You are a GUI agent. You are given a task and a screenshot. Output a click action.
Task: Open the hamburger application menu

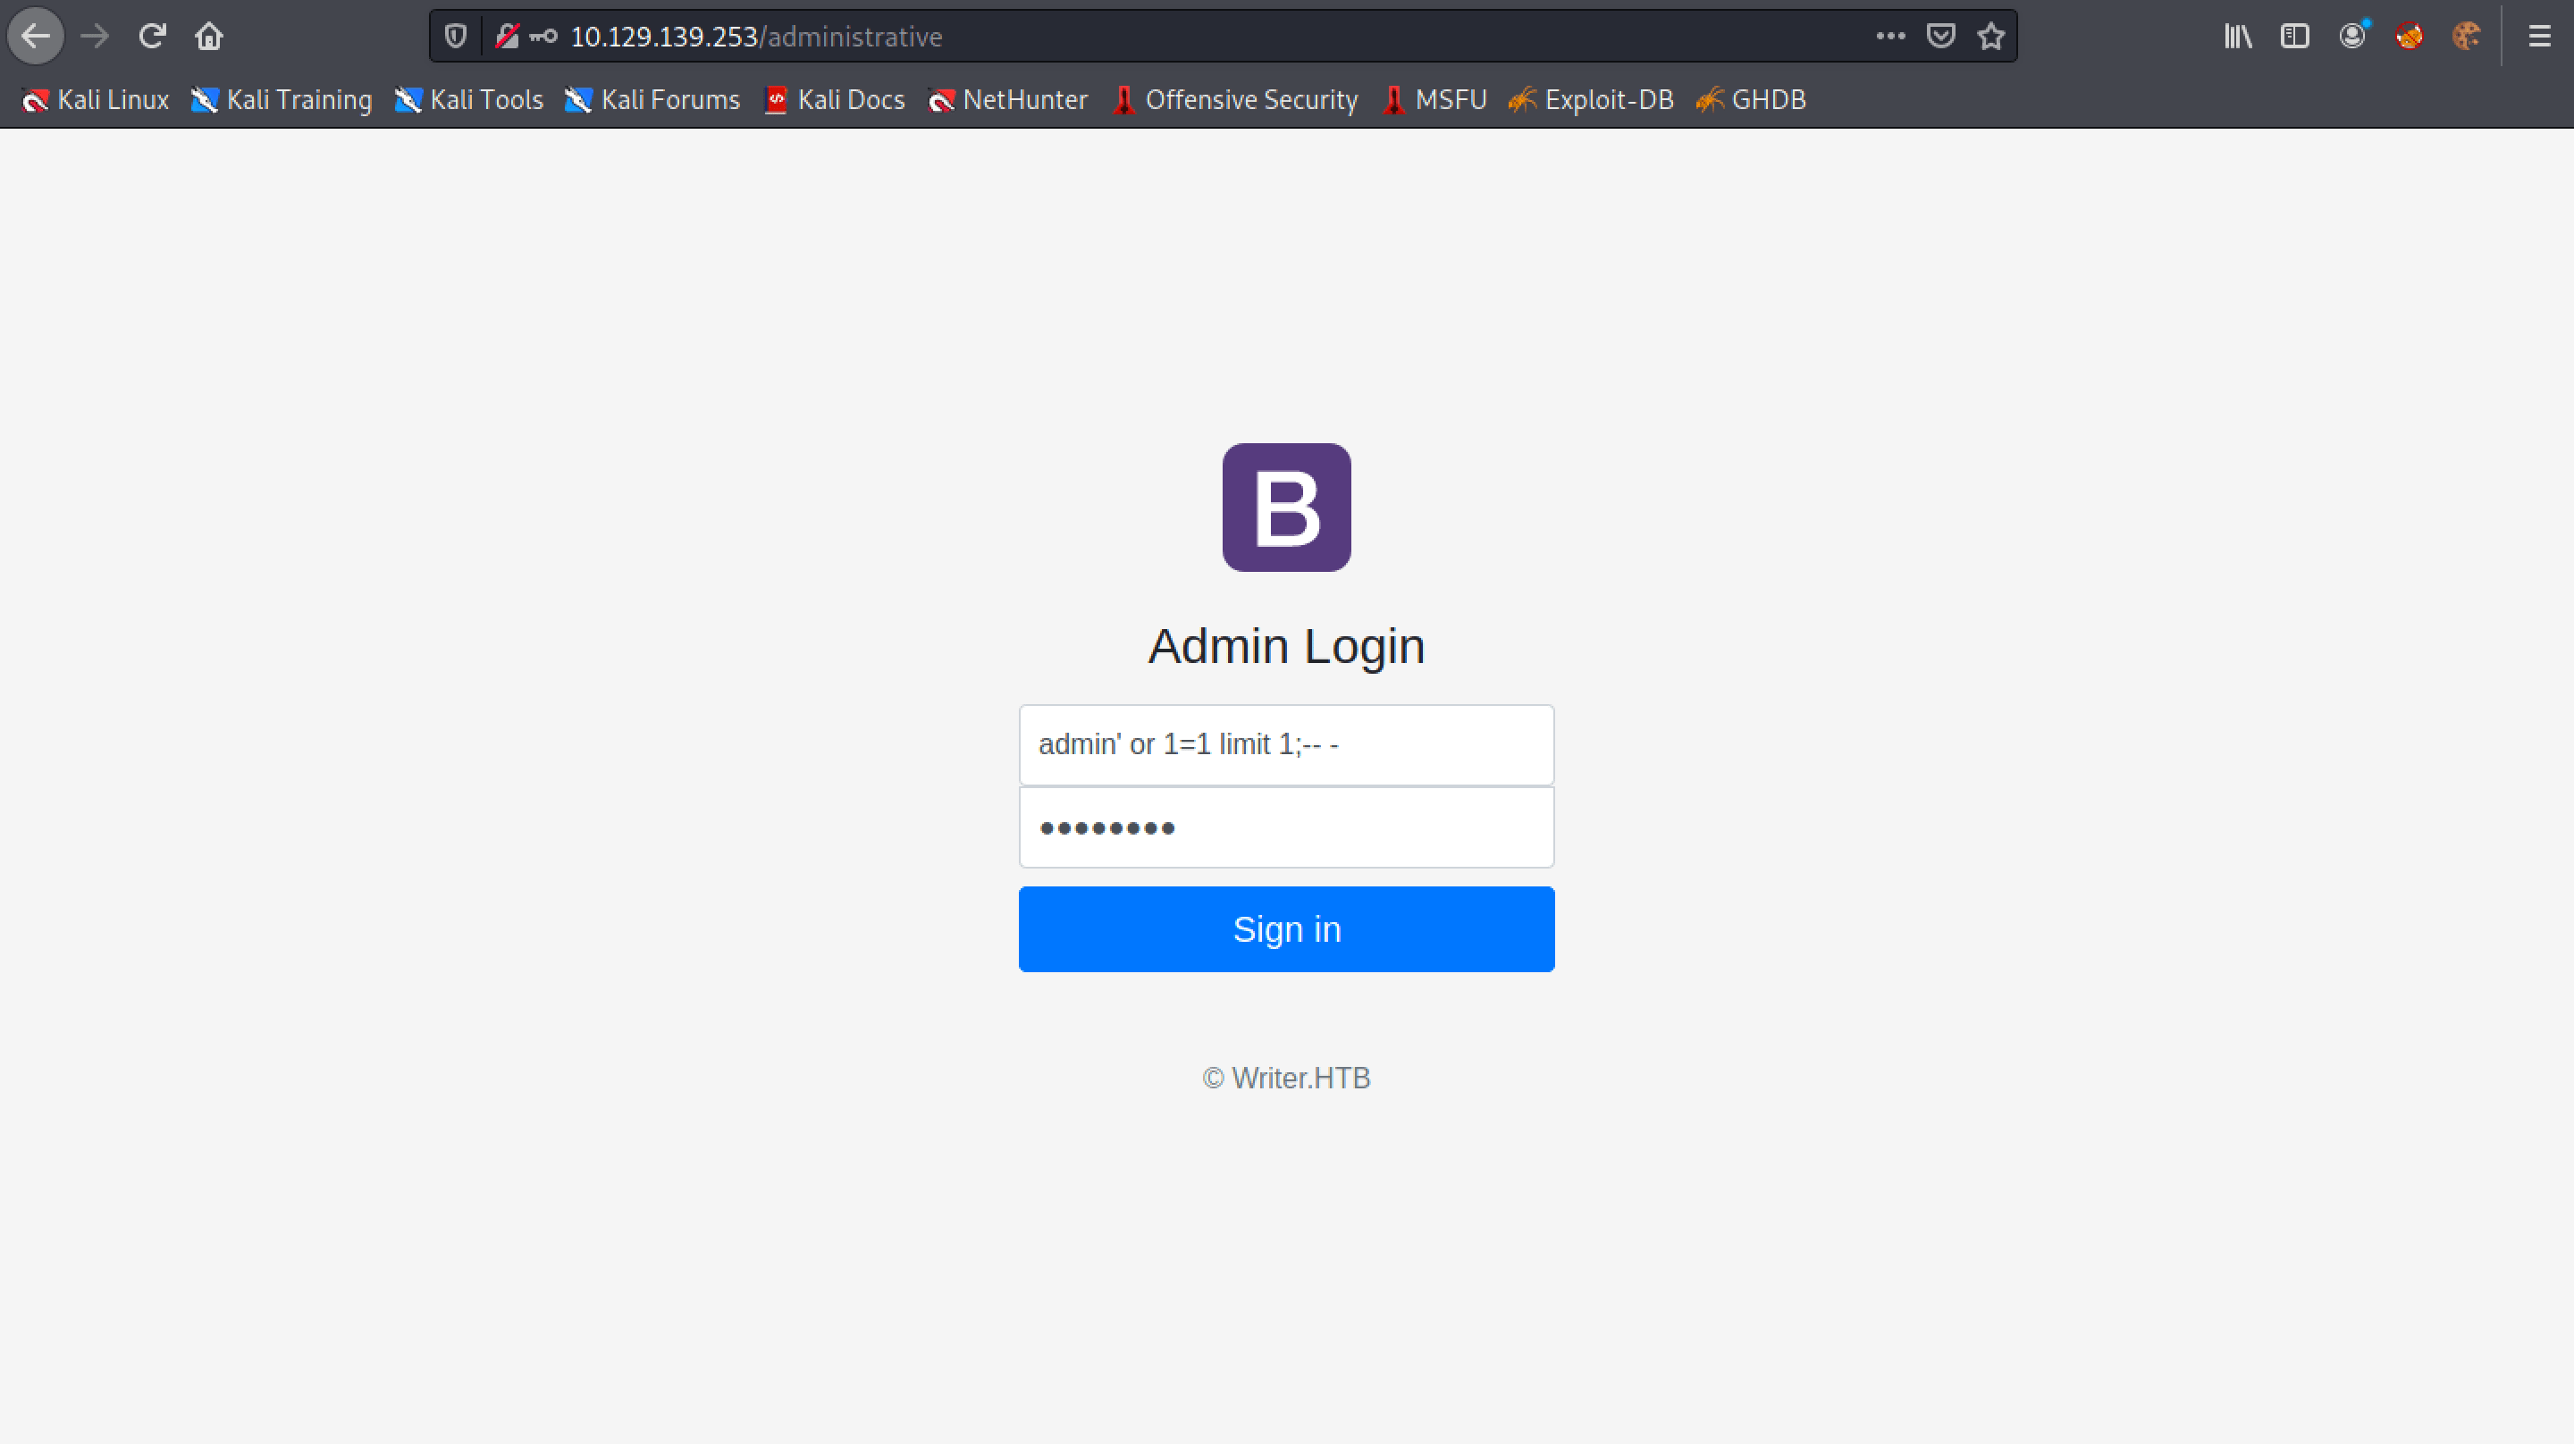click(2539, 37)
